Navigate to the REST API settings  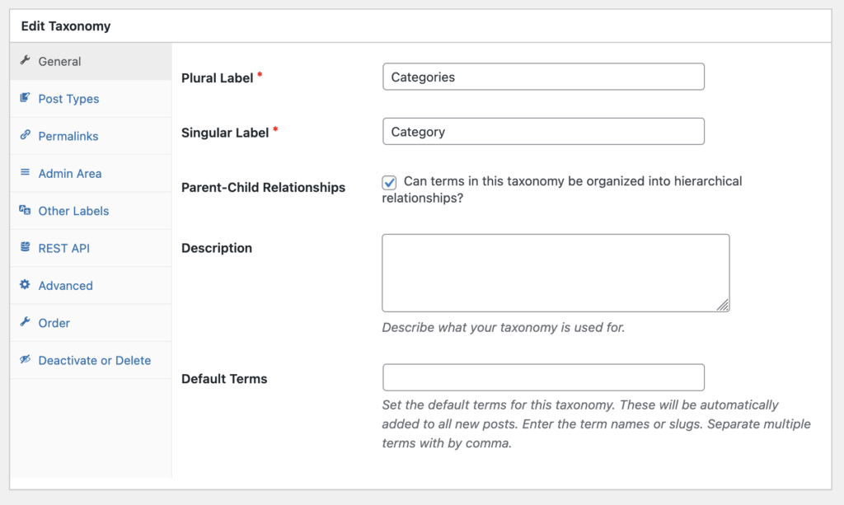(63, 248)
